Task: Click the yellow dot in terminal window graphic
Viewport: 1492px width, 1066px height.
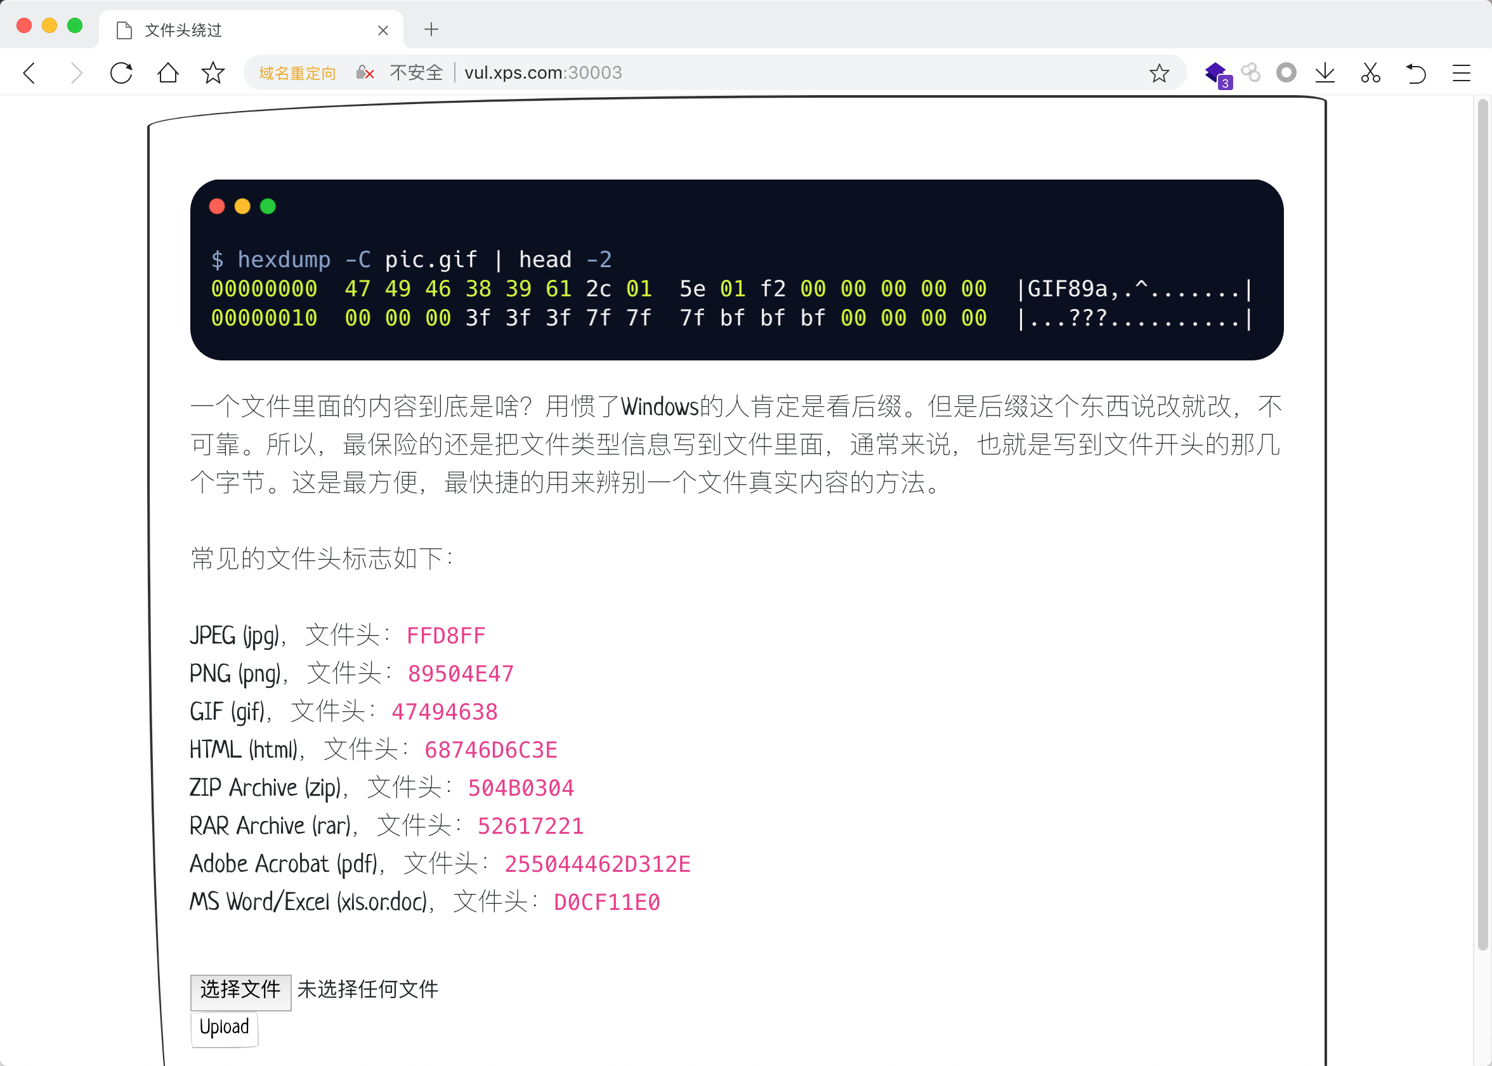Action: point(242,206)
